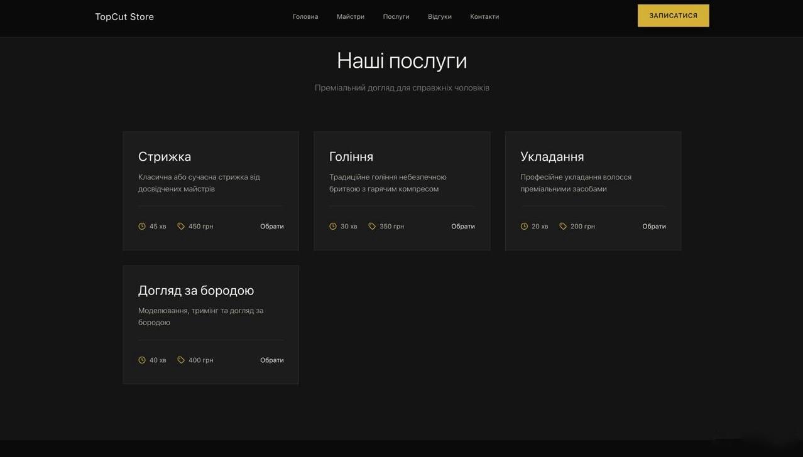This screenshot has width=803, height=457.
Task: Click the 450 грн price text
Action: (201, 226)
